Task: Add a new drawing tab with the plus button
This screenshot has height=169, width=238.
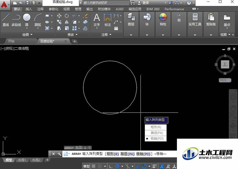Action: pyautogui.click(x=74, y=41)
